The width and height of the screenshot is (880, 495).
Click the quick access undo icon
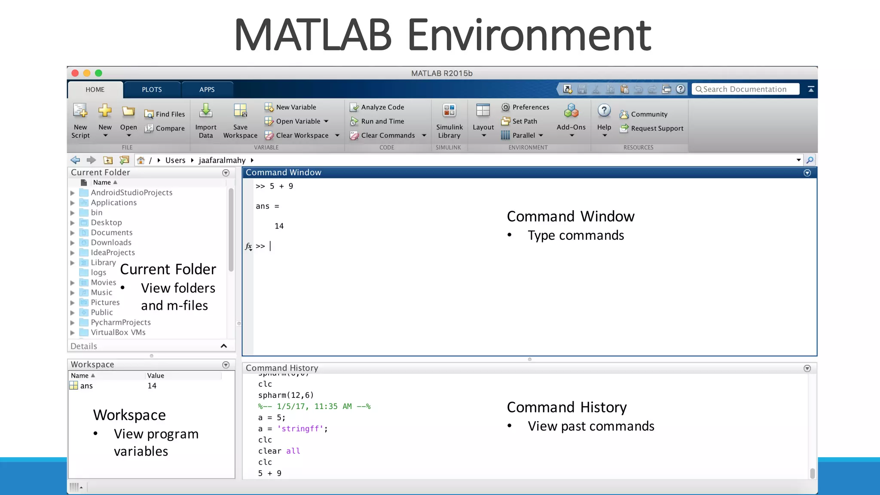click(x=639, y=89)
